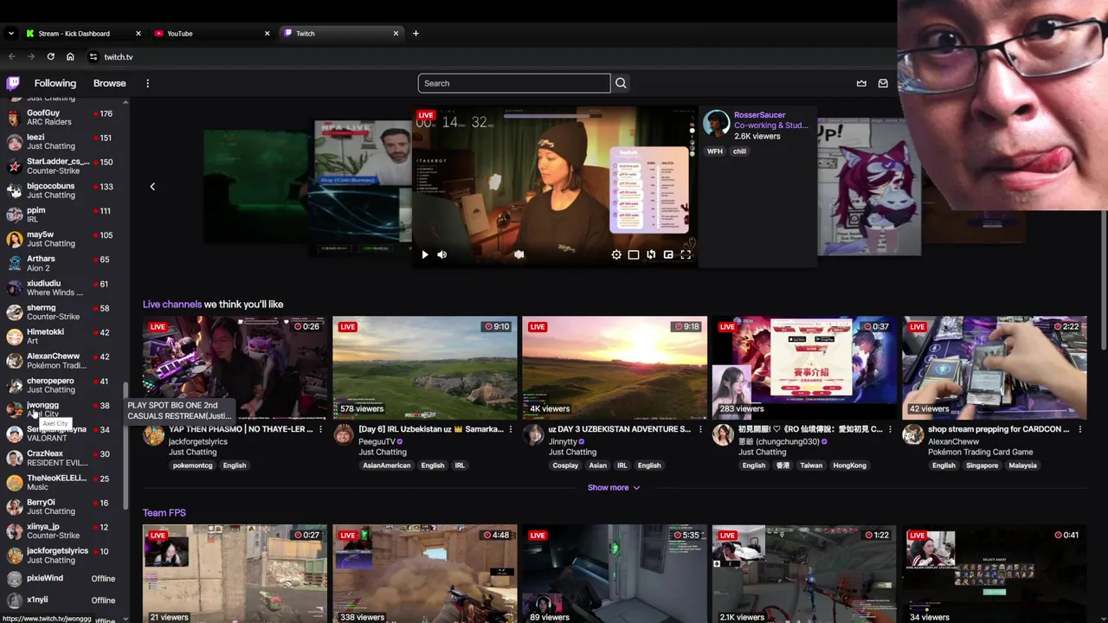Open the three-dot more menu beside Browse

click(x=147, y=83)
